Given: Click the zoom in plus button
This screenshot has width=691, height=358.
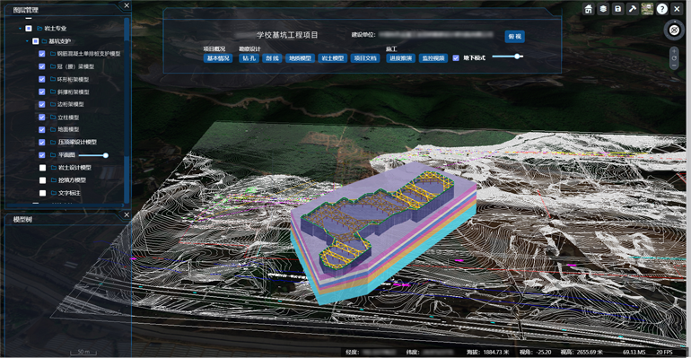Looking at the screenshot, I should [674, 51].
